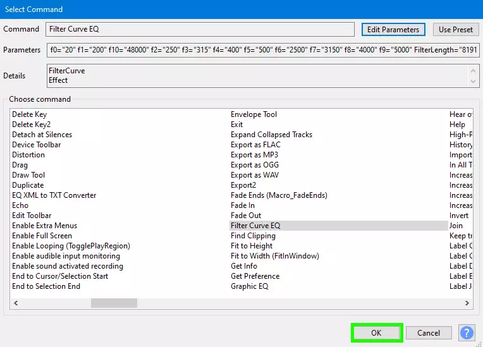Select Export as OGG
Viewport: 483px width, 347px height.
255,165
